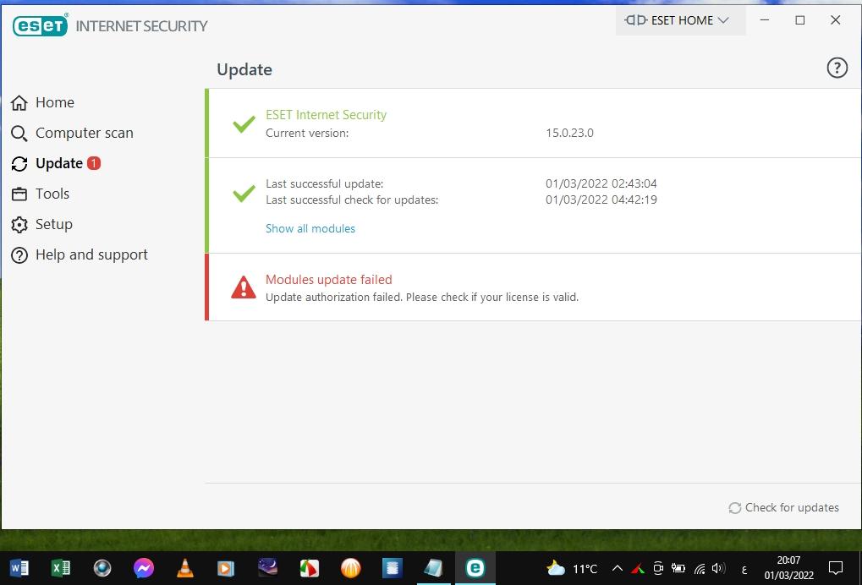Open Messenger from the taskbar
Screen dimensions: 862x585
point(144,567)
